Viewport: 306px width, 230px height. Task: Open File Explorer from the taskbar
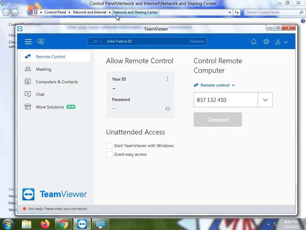click(27, 224)
